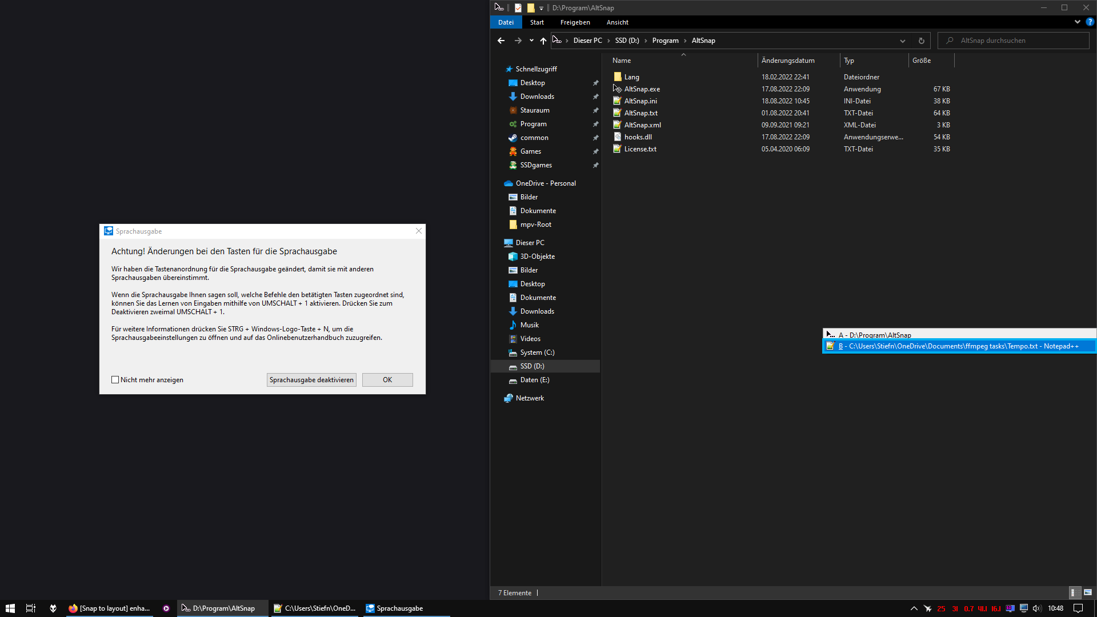Open the Quick Access Toolbar dropdown arrow

pyautogui.click(x=541, y=8)
